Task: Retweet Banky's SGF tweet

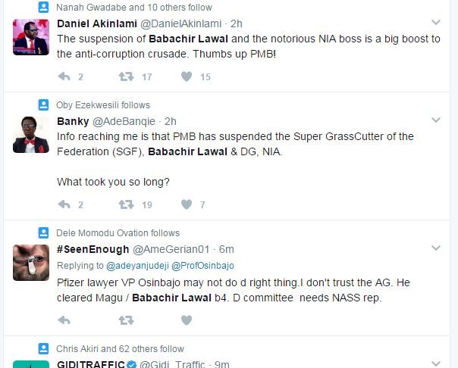Action: (127, 204)
